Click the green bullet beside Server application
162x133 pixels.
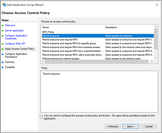click(x=3, y=31)
